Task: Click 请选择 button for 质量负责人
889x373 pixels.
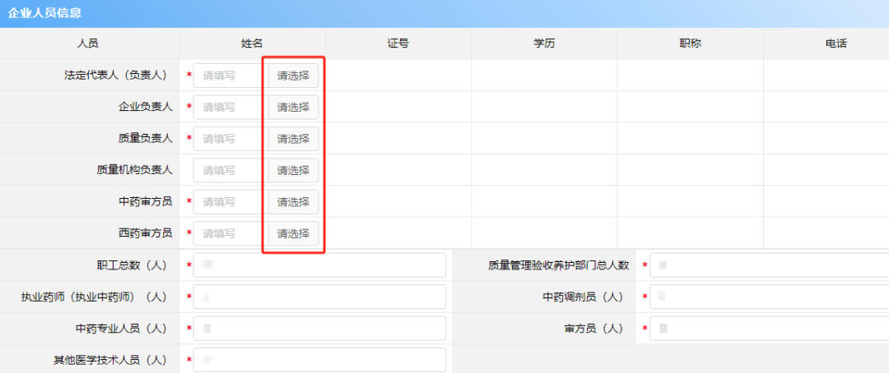Action: click(293, 139)
